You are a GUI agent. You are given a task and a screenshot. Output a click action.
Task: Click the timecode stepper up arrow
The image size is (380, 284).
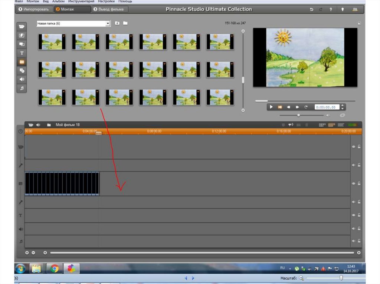(x=342, y=106)
